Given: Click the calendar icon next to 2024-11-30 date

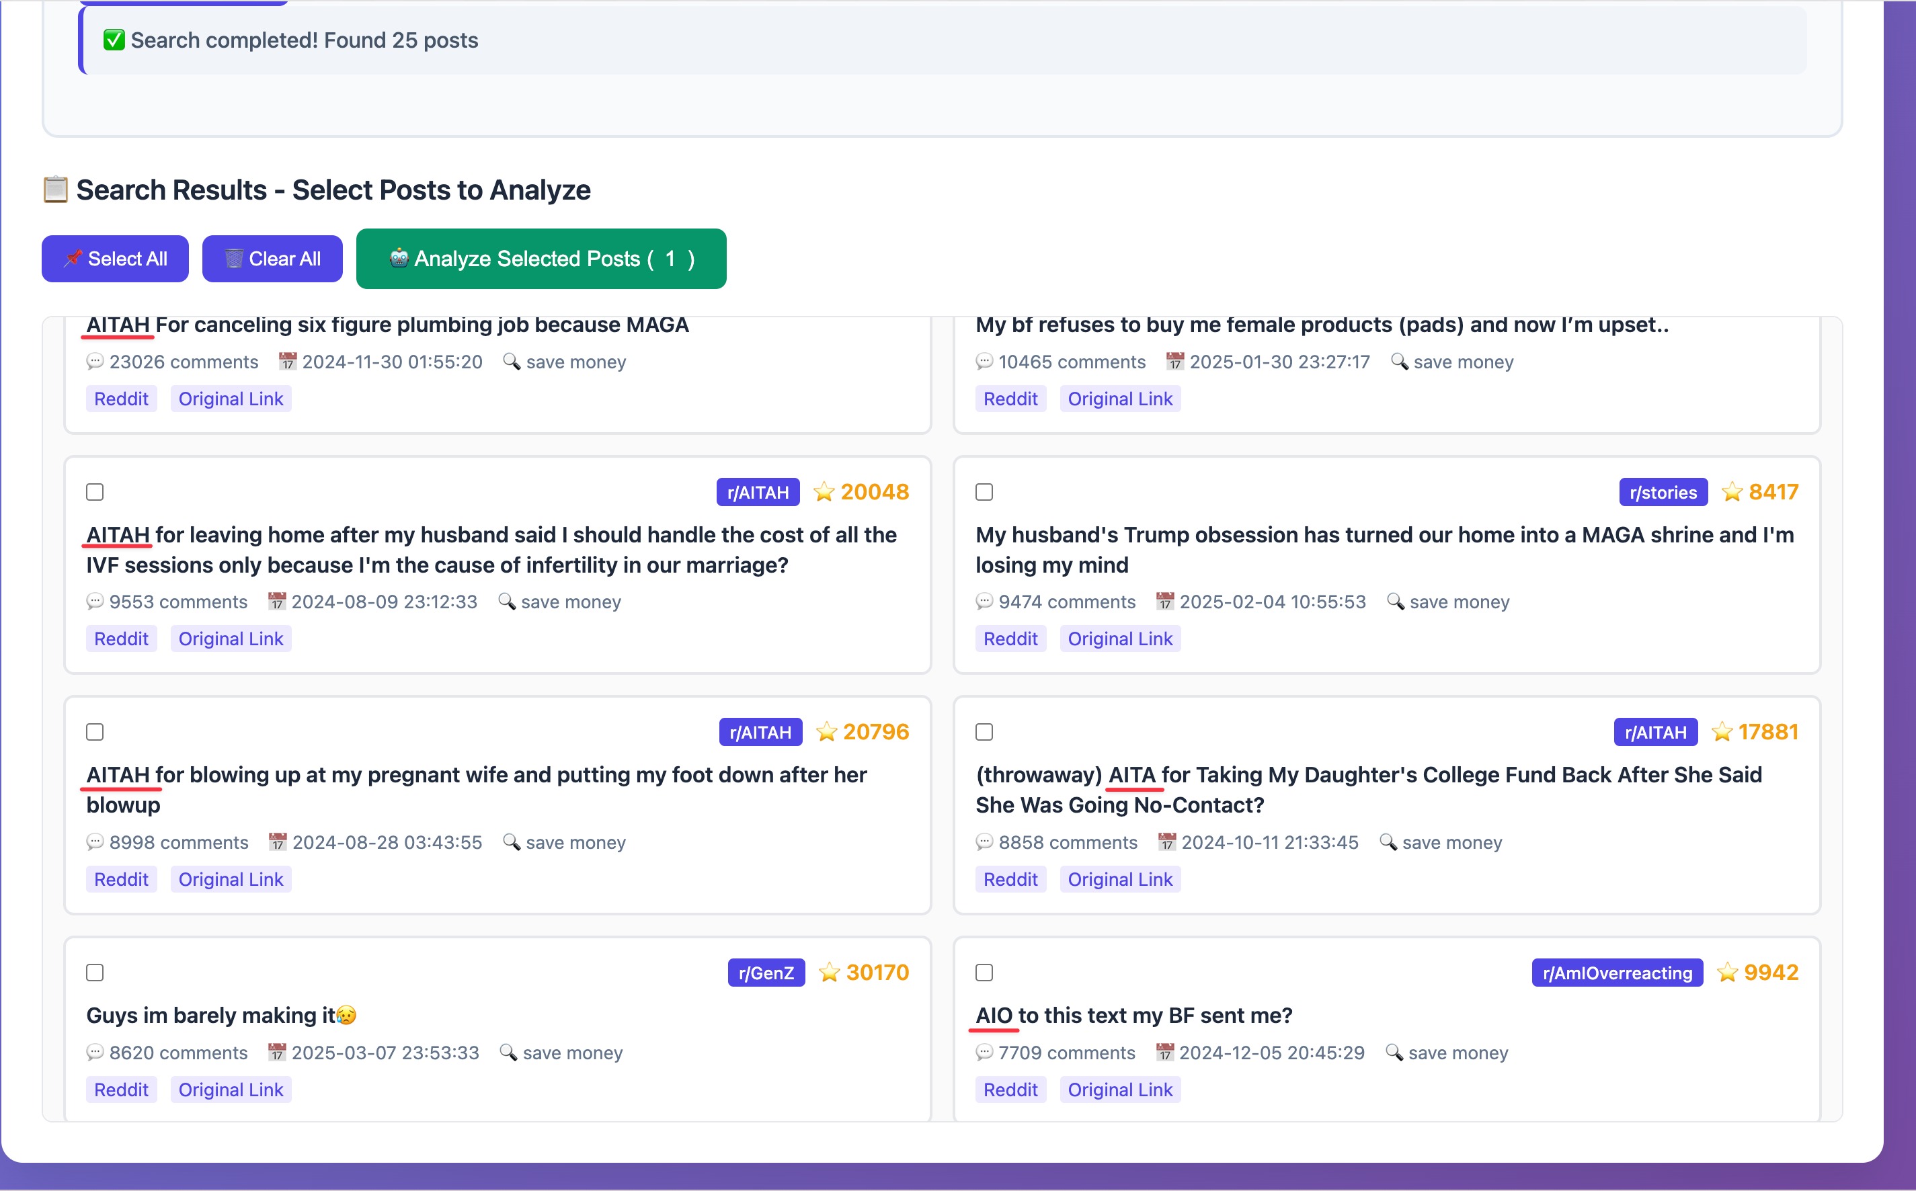Looking at the screenshot, I should [x=288, y=362].
